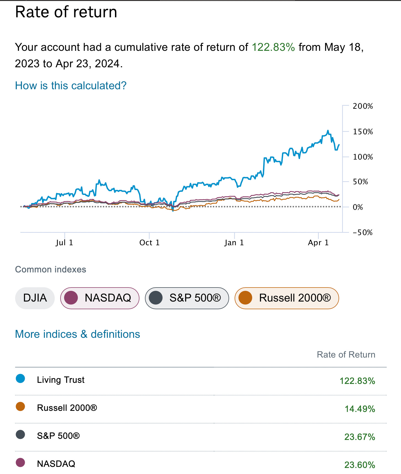Open 'More indices & definitions' link
This screenshot has height=474, width=401.
coord(78,334)
